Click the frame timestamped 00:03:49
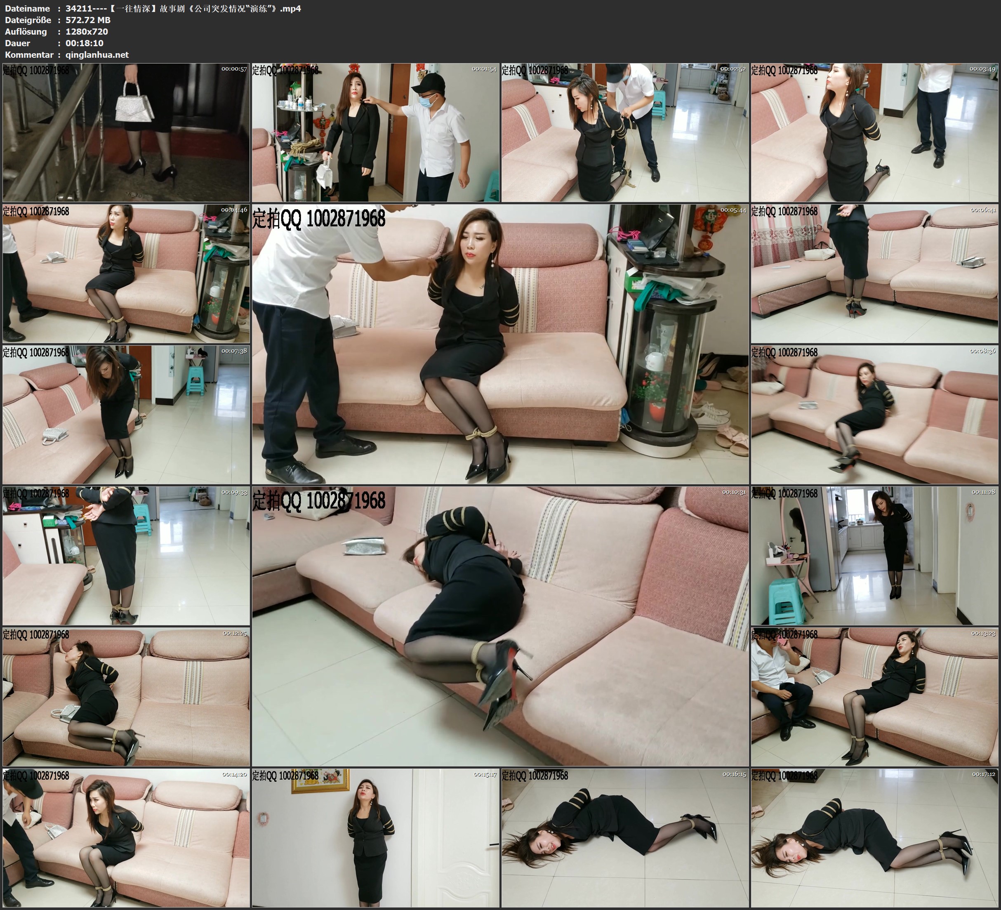Image resolution: width=1001 pixels, height=910 pixels. (874, 133)
